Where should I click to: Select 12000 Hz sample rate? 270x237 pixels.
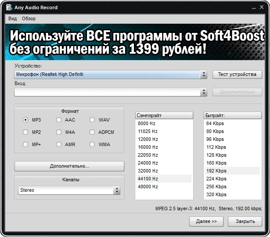click(164, 139)
